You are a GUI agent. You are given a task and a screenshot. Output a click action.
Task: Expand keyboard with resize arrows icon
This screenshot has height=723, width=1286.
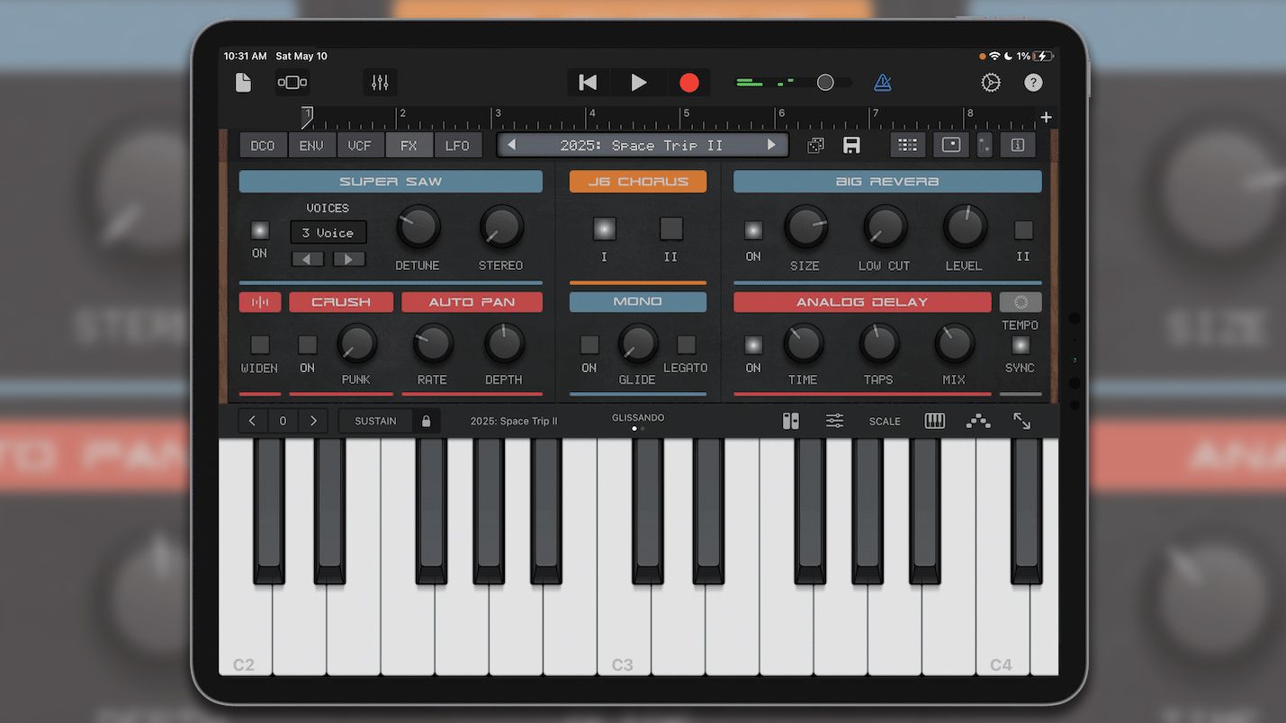tap(1022, 421)
